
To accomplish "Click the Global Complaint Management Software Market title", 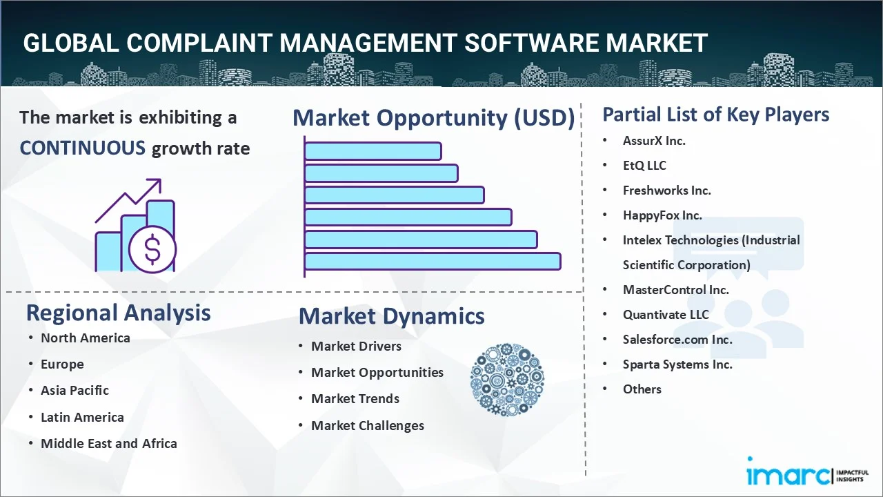I will point(366,43).
